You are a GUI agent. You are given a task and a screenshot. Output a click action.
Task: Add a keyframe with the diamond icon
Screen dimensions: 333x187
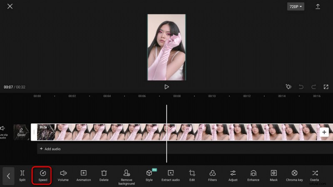pyautogui.click(x=288, y=87)
